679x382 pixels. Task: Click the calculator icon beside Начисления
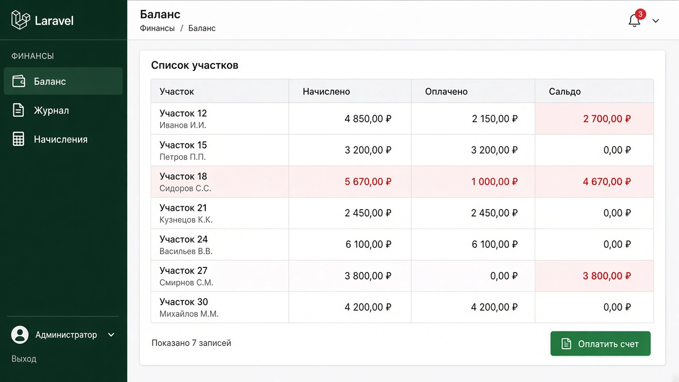tap(19, 140)
